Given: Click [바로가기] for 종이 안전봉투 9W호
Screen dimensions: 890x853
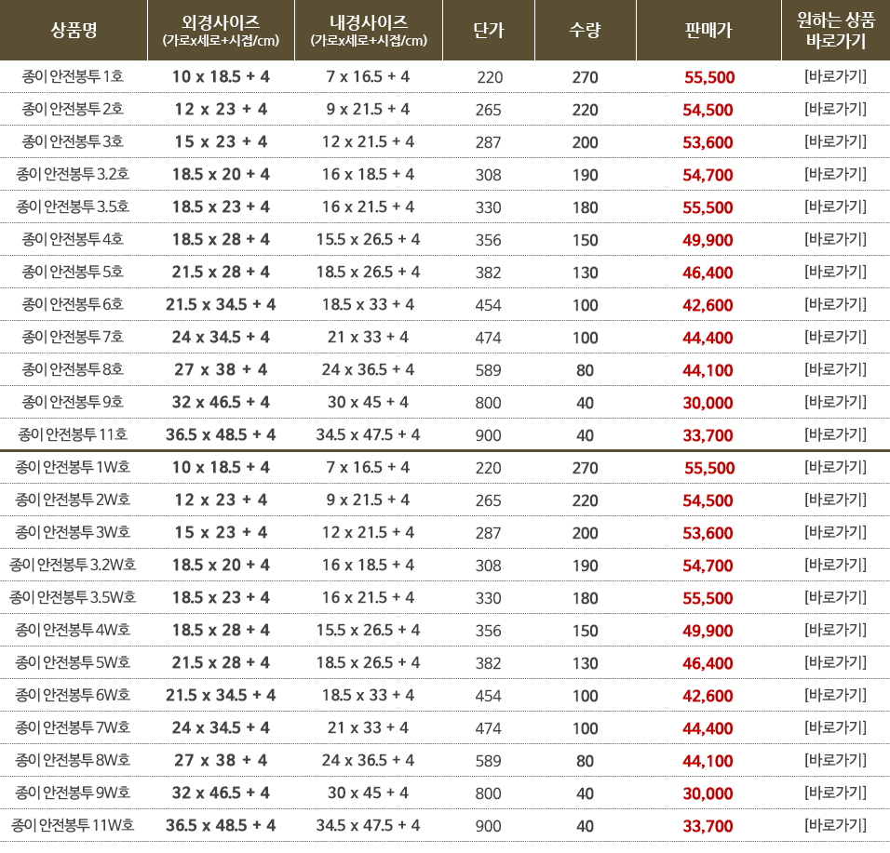Looking at the screenshot, I should click(835, 793).
